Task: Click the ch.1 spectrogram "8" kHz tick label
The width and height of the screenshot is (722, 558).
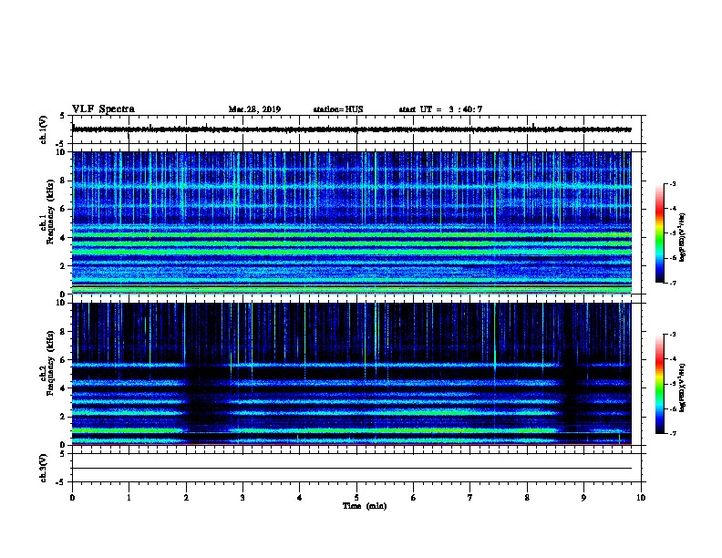Action: point(63,181)
